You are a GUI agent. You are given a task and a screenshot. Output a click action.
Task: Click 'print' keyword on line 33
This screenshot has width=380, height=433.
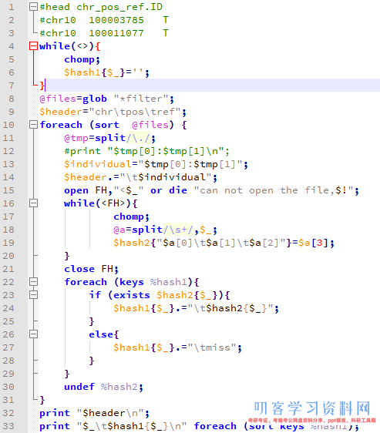55,426
